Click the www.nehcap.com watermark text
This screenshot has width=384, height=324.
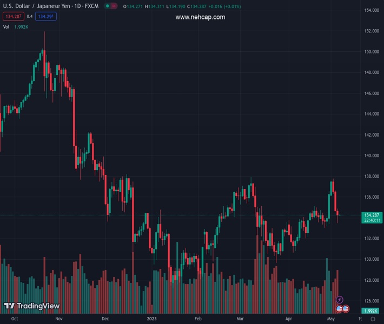200,17
